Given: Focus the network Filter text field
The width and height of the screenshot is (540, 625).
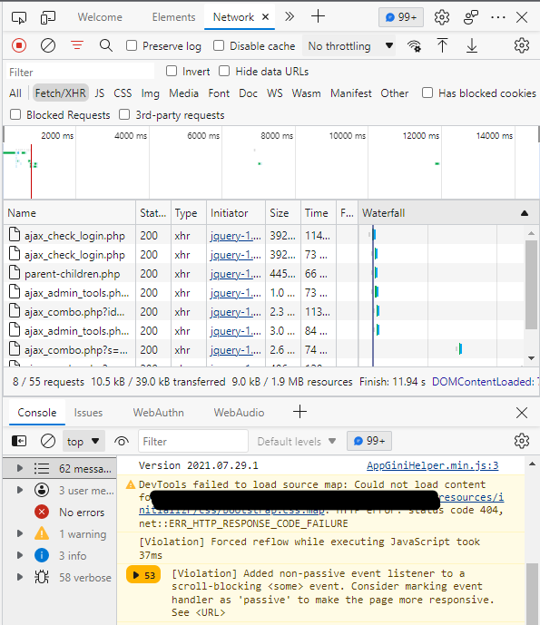Looking at the screenshot, I should click(80, 73).
